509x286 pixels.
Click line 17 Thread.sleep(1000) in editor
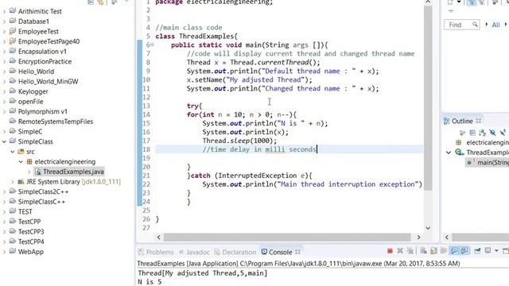point(239,141)
